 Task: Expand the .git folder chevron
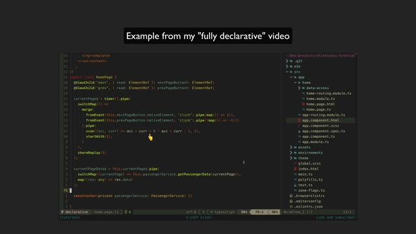pyautogui.click(x=287, y=61)
